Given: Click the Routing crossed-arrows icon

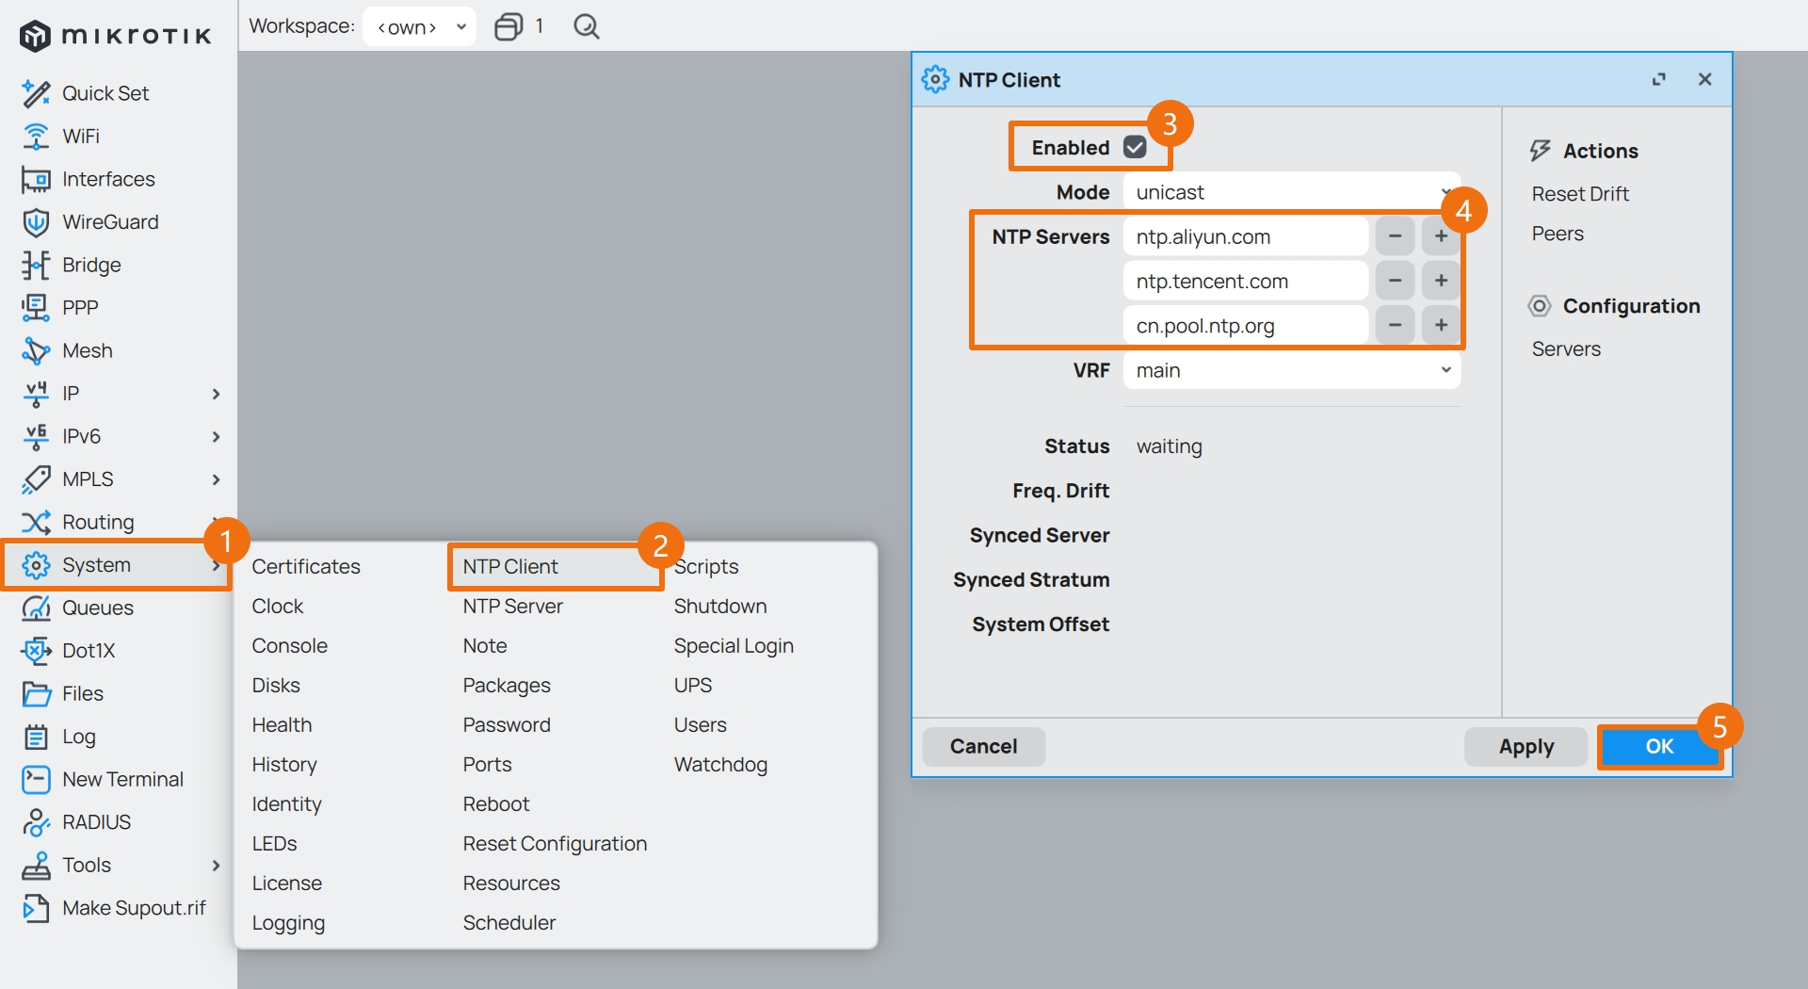Looking at the screenshot, I should coord(36,522).
